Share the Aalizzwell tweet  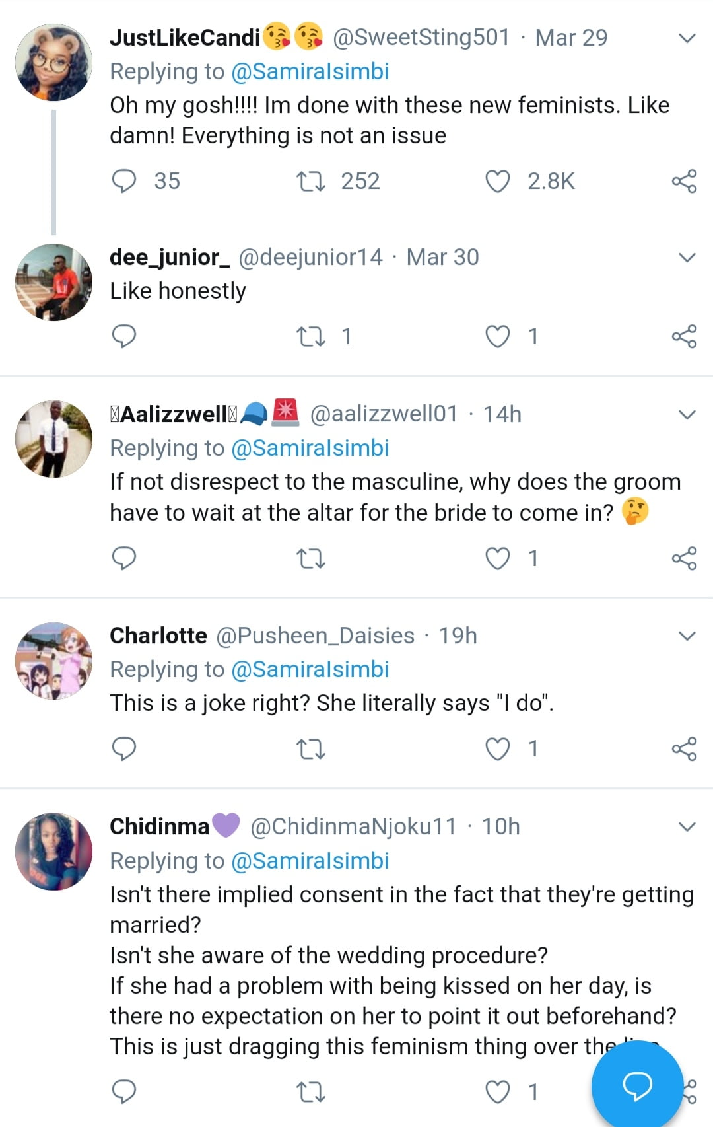[x=684, y=558]
